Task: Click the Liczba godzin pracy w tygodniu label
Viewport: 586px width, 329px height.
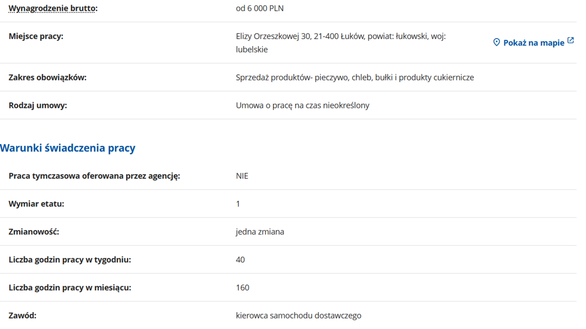Action: (x=70, y=260)
